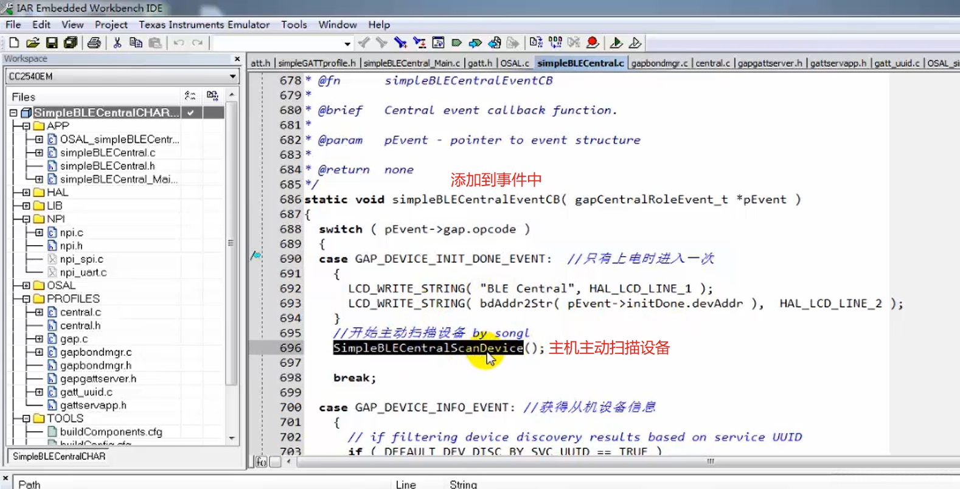Viewport: 960px width, 489px height.
Task: Click the SimpleBLECentralCHAR workspace bottom tab
Action: 59,456
